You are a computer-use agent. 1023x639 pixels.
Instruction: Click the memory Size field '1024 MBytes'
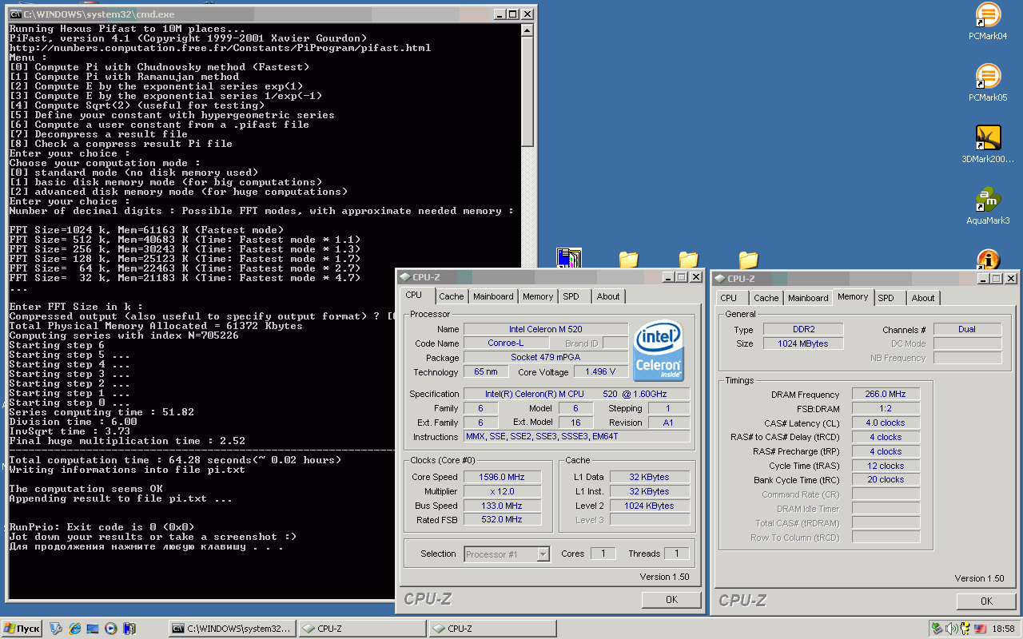pos(803,344)
